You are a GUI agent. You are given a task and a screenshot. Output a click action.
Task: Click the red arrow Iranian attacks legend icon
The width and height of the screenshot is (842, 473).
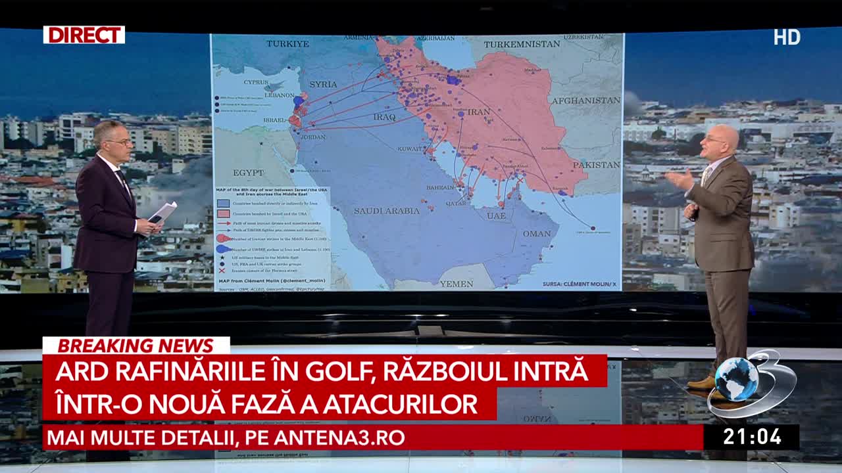click(x=224, y=224)
